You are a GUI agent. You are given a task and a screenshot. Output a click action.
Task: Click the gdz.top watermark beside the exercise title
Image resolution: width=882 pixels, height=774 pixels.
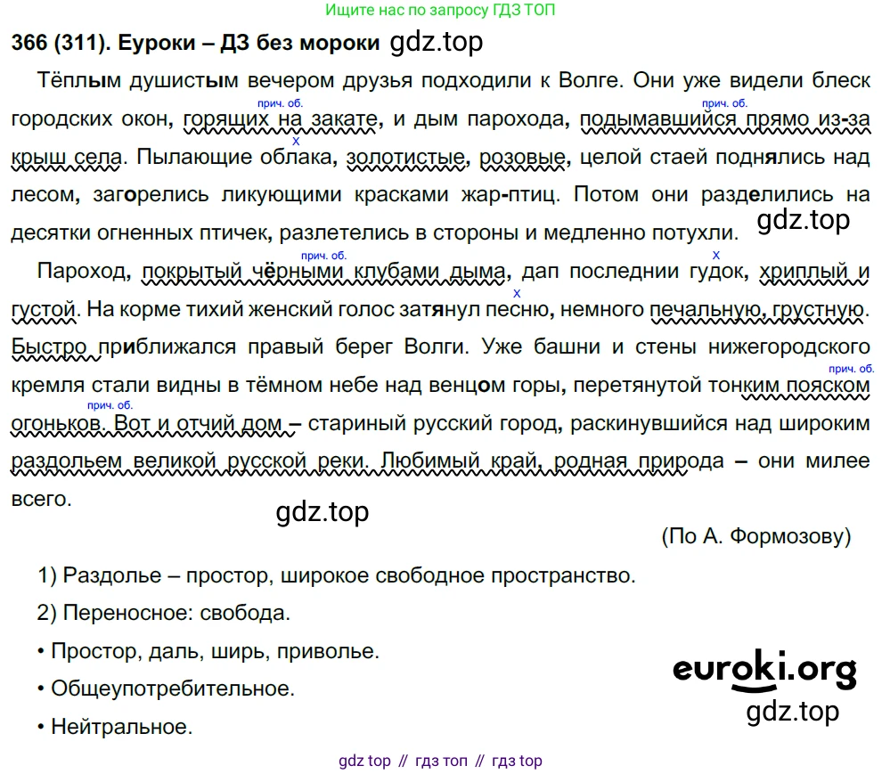437,41
